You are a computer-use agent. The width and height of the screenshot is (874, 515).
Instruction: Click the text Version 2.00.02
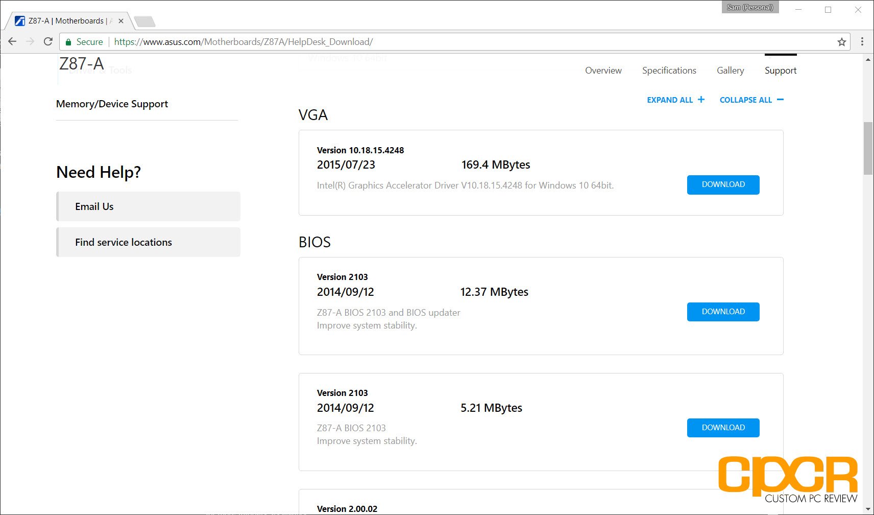tap(347, 509)
